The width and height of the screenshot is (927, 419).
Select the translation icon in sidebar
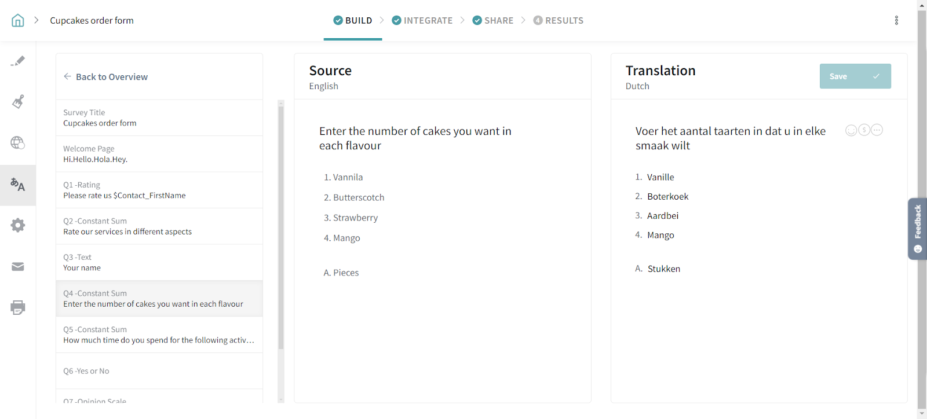(18, 185)
